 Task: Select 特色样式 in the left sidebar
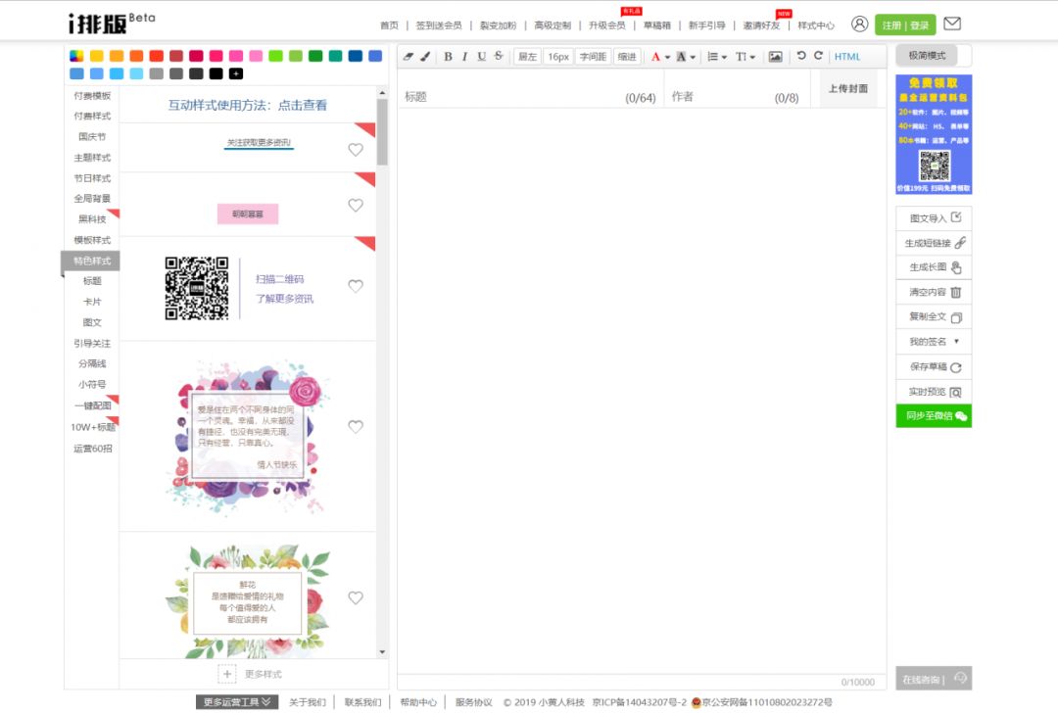[92, 261]
